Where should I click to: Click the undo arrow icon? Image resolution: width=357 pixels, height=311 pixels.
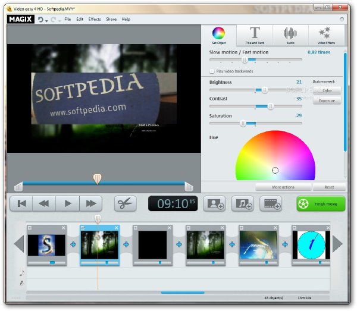point(40,20)
